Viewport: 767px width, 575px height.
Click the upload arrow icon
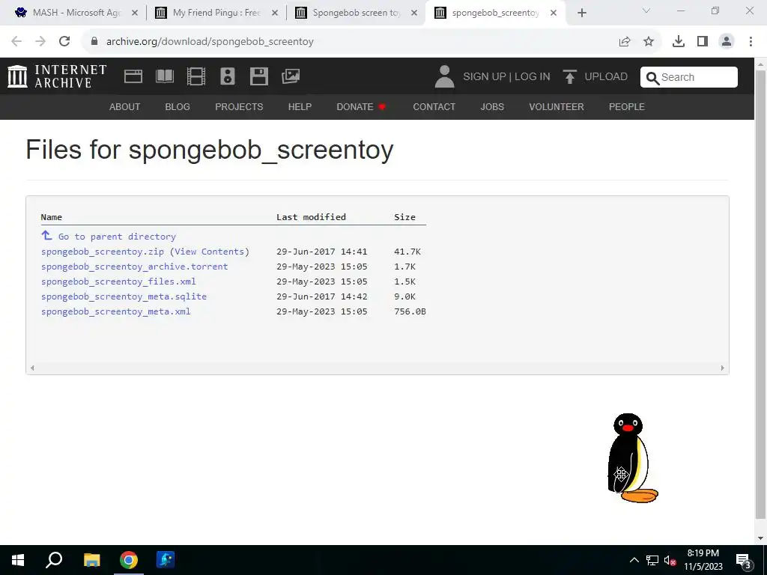point(569,77)
